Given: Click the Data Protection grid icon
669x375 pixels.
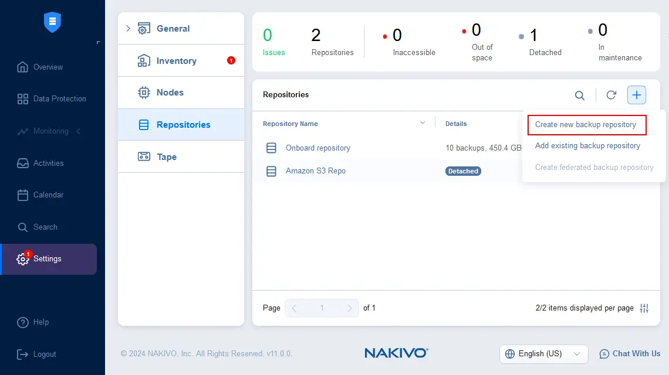Looking at the screenshot, I should 23,99.
